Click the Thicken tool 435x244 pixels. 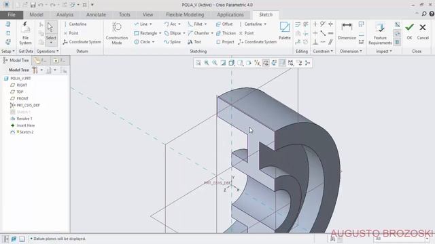226,33
